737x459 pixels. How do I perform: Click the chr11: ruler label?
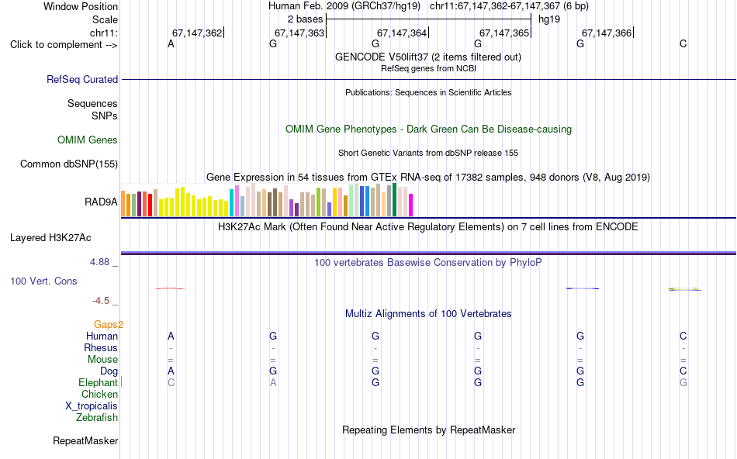pyautogui.click(x=103, y=33)
